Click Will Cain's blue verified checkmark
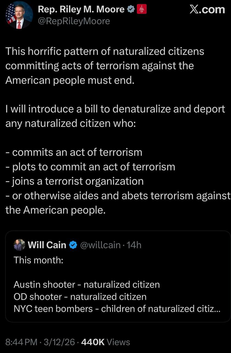Viewport: 231px width, 353px height. coord(73,245)
